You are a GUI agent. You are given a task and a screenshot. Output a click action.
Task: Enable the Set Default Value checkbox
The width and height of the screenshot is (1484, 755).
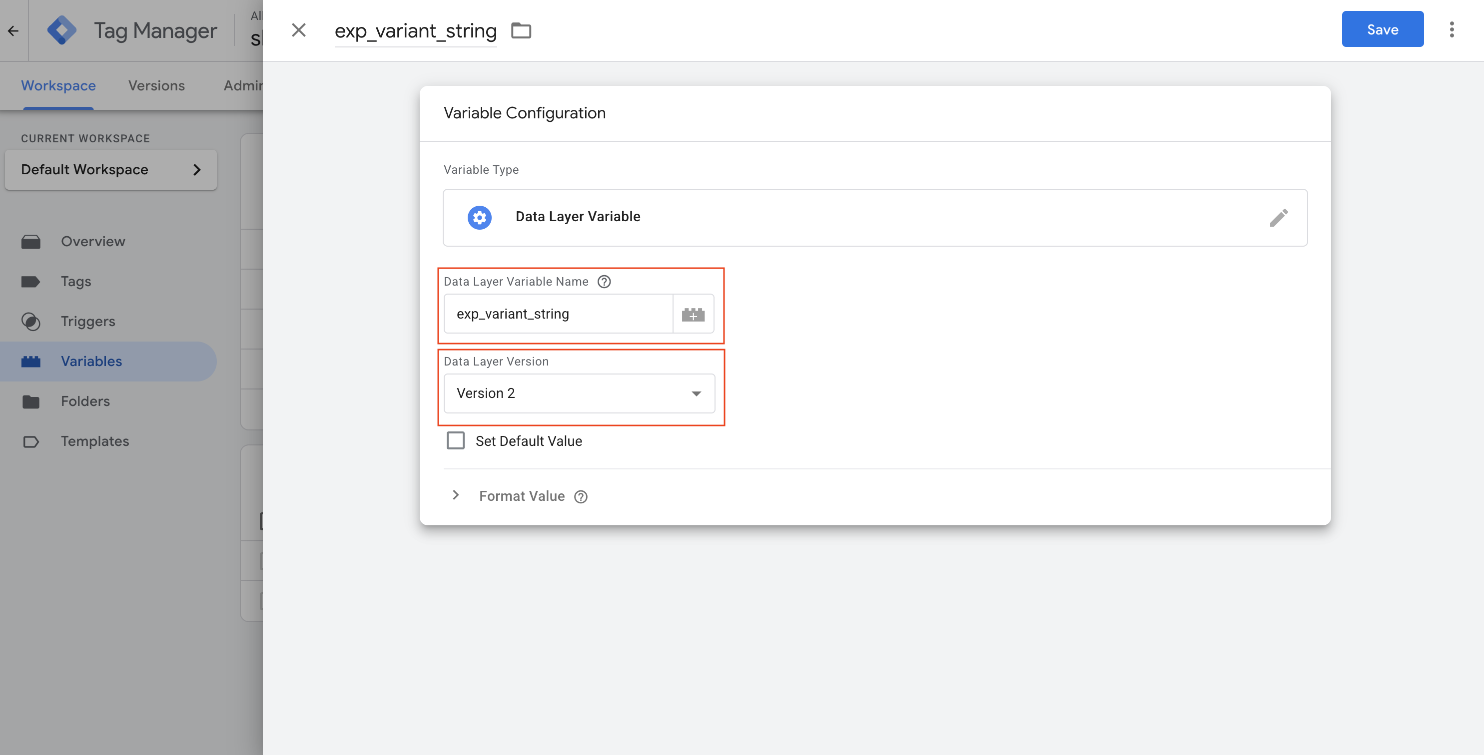tap(456, 440)
